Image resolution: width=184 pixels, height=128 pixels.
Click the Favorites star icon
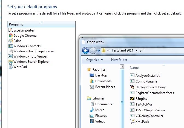tap(89, 69)
